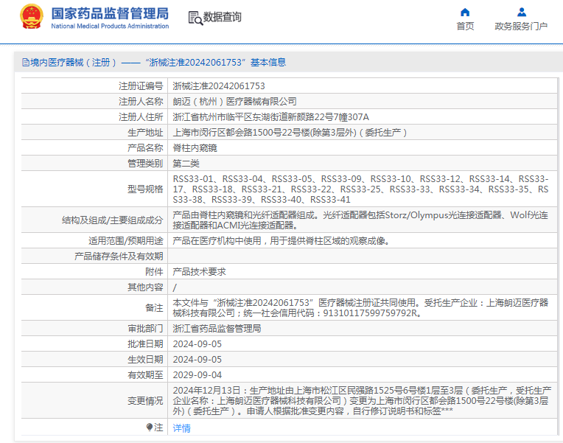563x443 pixels.
Task: Click attachment value 产品技术要求
Action: pyautogui.click(x=199, y=271)
